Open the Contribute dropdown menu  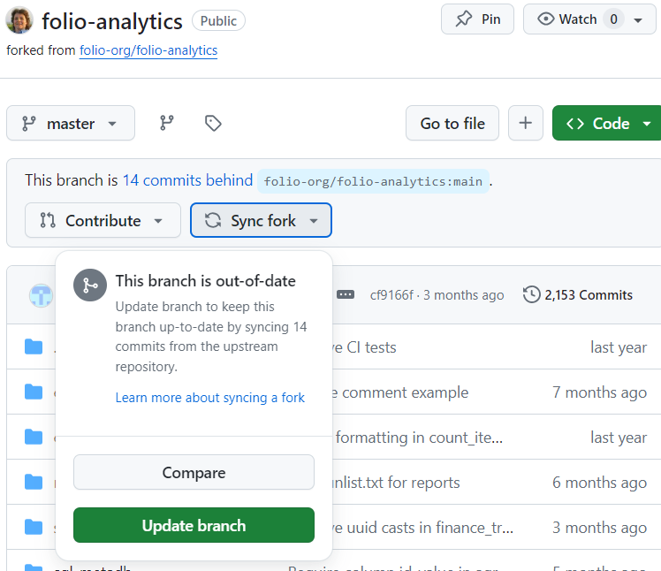tap(103, 221)
